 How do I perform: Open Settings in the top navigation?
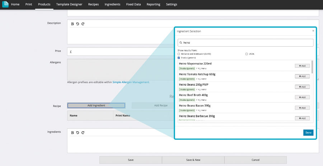pyautogui.click(x=172, y=4)
